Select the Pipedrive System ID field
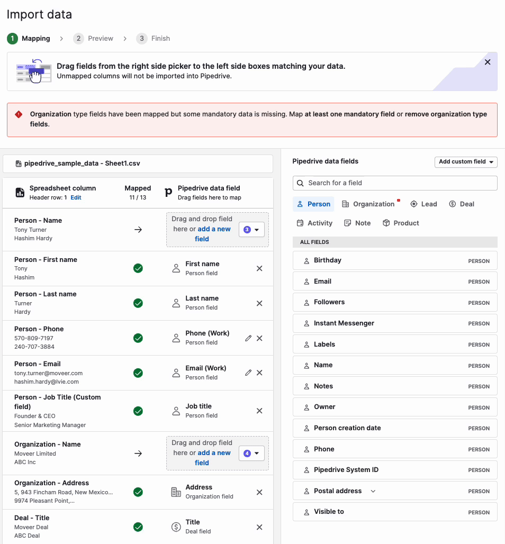 tap(395, 470)
